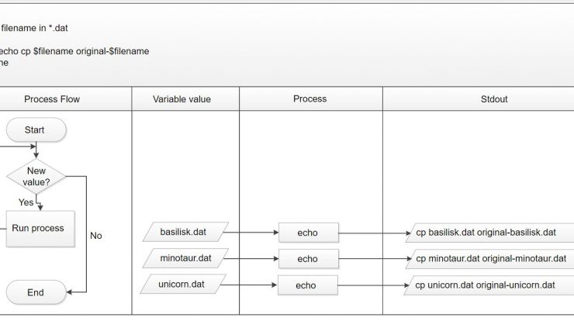Select the End terminator shape

[36, 292]
